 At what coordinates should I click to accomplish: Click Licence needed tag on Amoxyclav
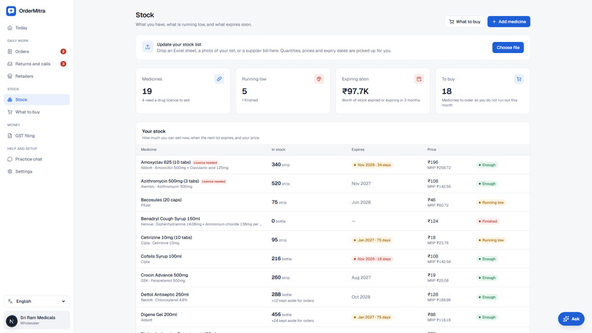[206, 162]
